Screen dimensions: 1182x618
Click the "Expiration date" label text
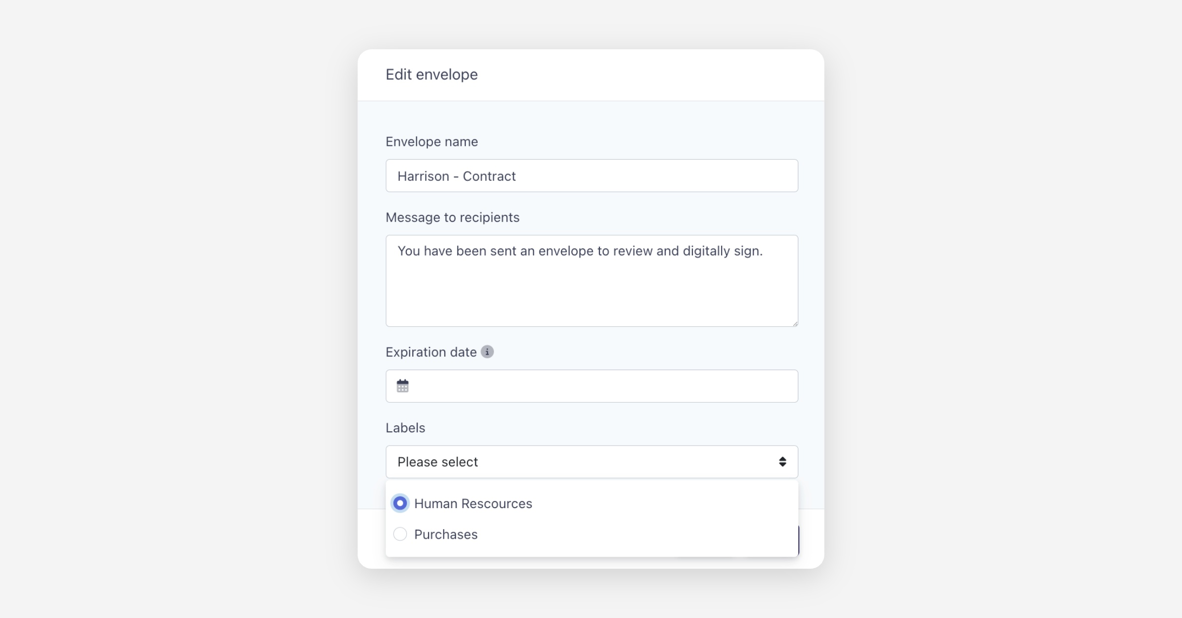coord(431,352)
